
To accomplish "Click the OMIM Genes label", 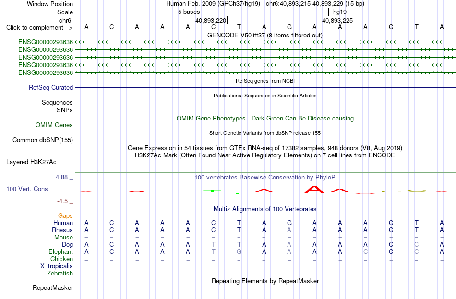I will (54, 125).
